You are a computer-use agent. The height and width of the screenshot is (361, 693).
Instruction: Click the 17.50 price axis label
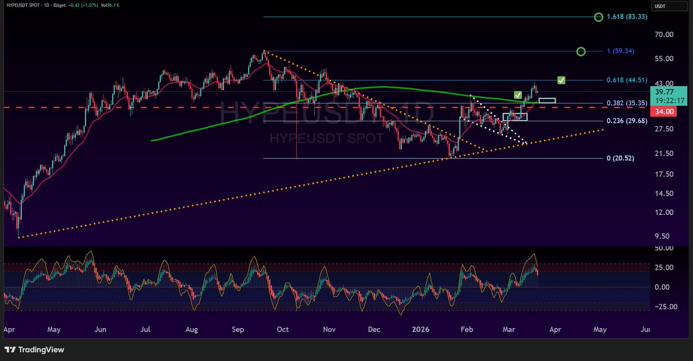click(x=665, y=174)
